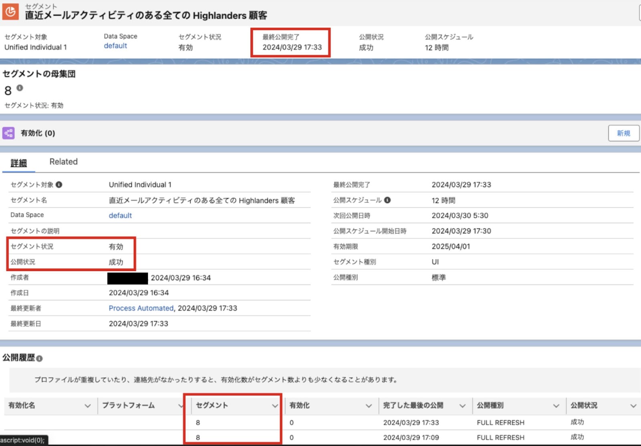Open the 完了した最後の公開 column dropdown
Screen dimensions: 641x446
(x=462, y=406)
